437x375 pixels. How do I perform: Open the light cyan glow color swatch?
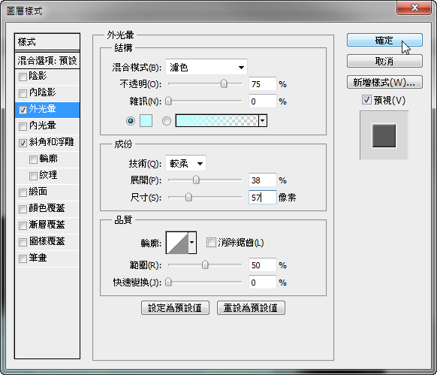[146, 121]
